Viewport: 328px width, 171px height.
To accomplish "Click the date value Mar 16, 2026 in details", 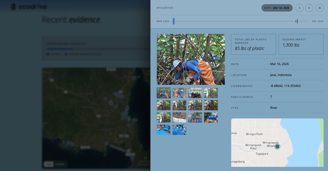I will [x=279, y=64].
